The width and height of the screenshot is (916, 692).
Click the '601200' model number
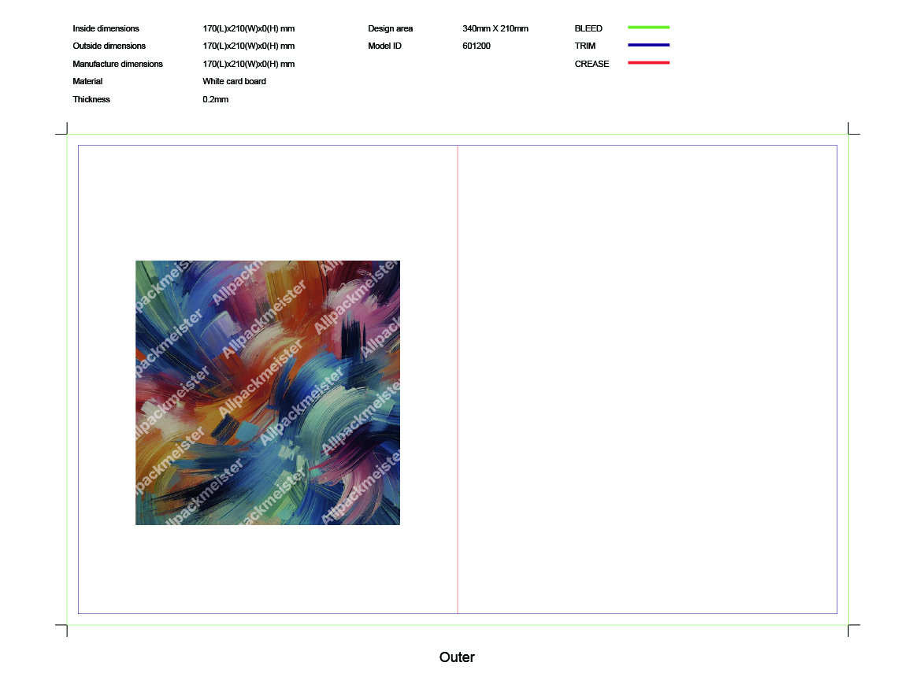pos(477,46)
